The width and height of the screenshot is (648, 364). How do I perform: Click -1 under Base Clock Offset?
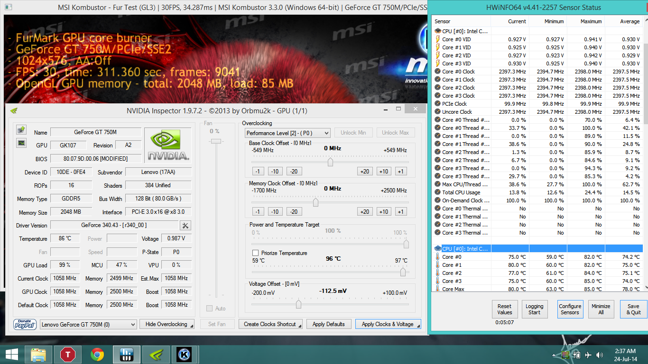[258, 172]
